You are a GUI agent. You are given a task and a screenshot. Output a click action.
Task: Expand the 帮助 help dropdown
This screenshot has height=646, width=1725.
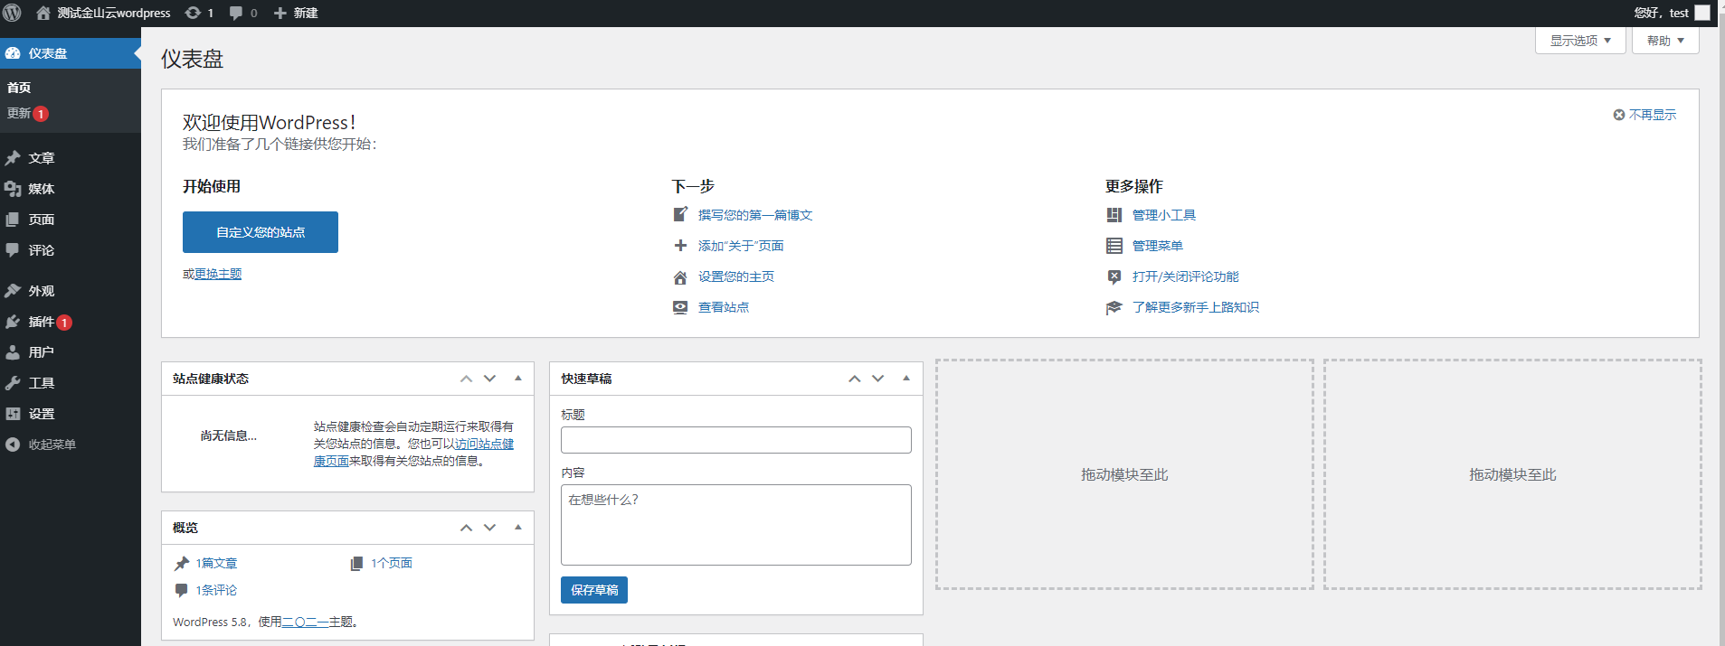click(1664, 41)
